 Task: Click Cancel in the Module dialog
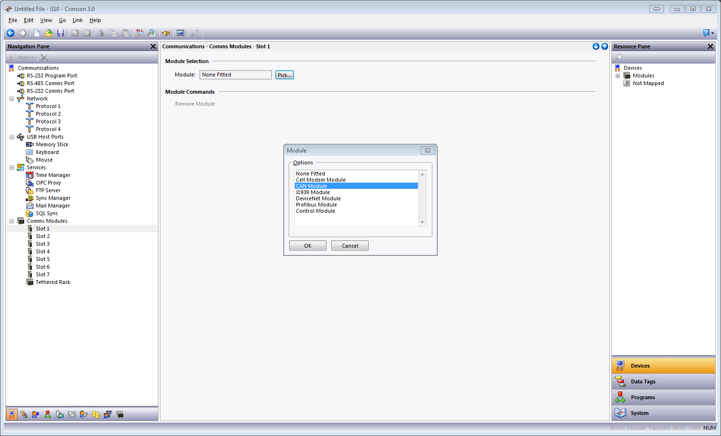click(350, 246)
